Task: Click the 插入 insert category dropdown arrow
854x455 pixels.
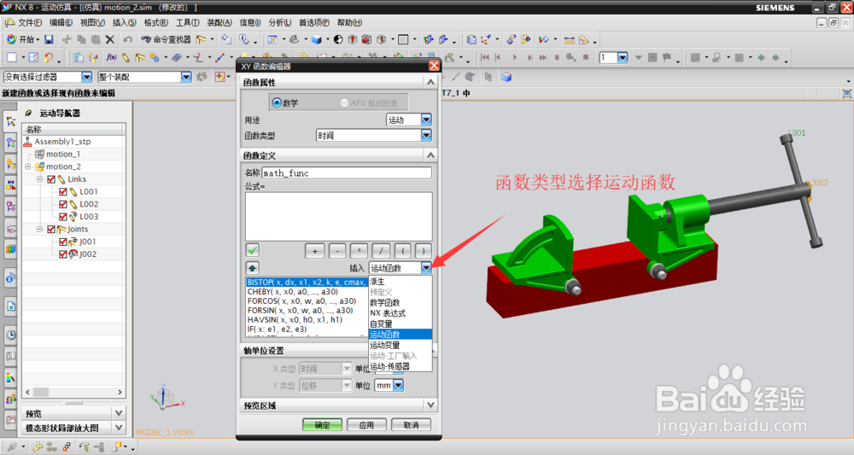Action: point(426,268)
